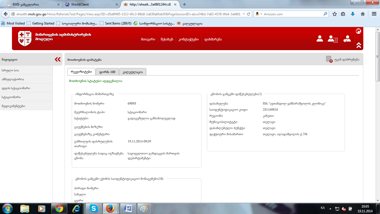Collapse the ნავიგაცია sidebar panel
The width and height of the screenshot is (380, 214).
tap(58, 59)
